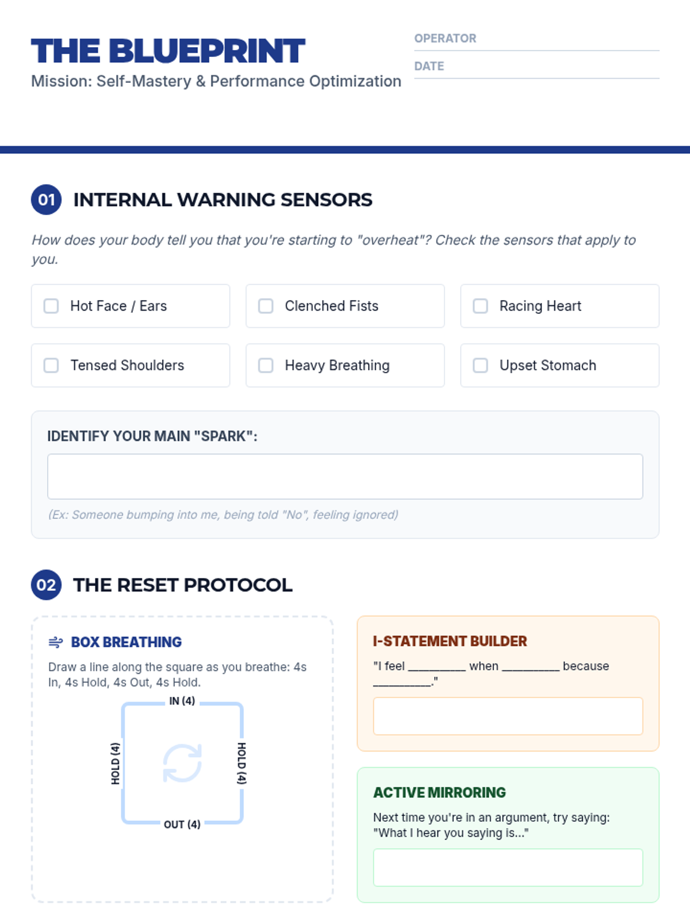690x920 pixels.
Task: Click the main "Spark" text input
Action: 345,477
